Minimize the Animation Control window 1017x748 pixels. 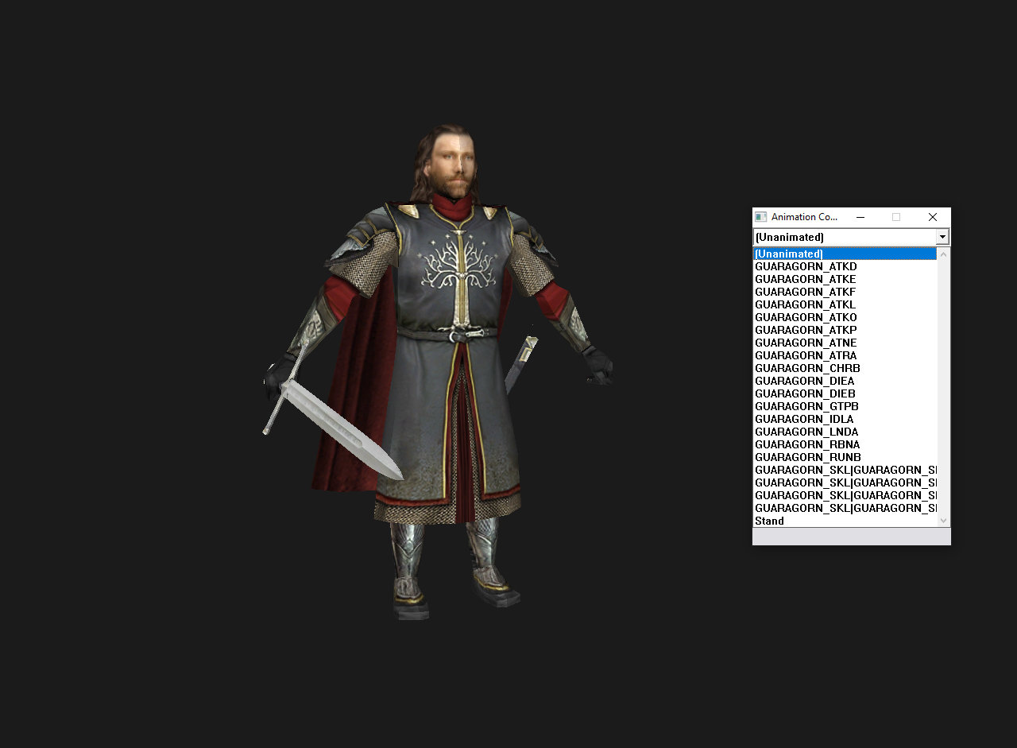(860, 217)
